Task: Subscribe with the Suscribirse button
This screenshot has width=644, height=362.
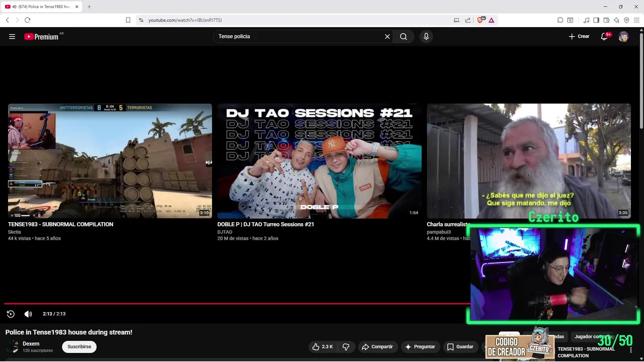Action: 79,346
